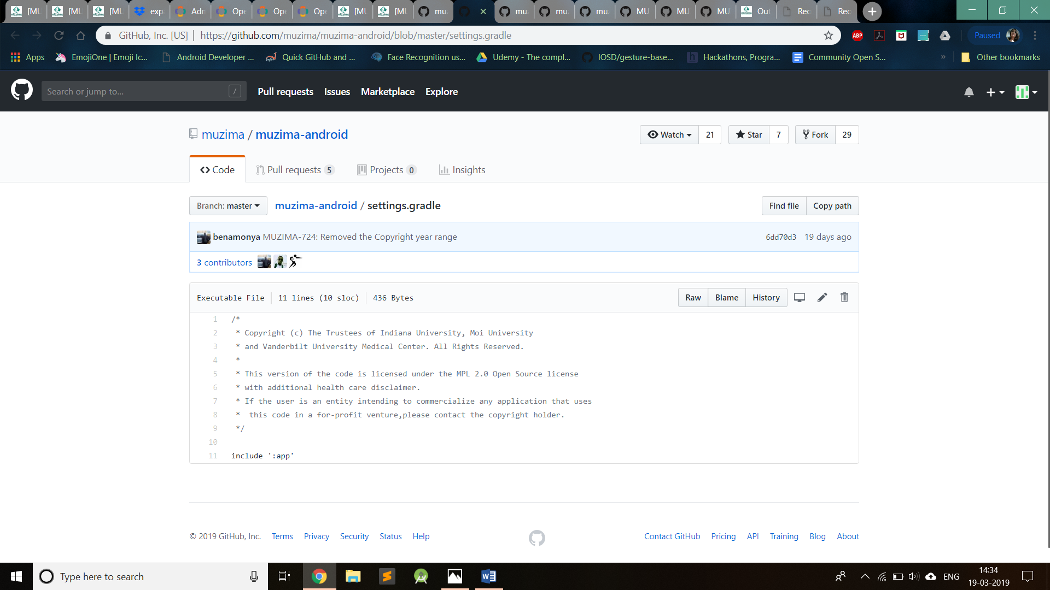
Task: Open the watchers count 21
Action: 710,135
